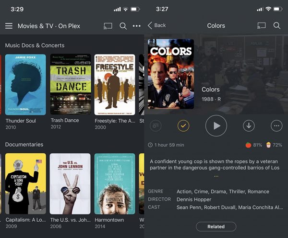This screenshot has height=238, width=288.
Task: Open the Related button
Action: 216,227
